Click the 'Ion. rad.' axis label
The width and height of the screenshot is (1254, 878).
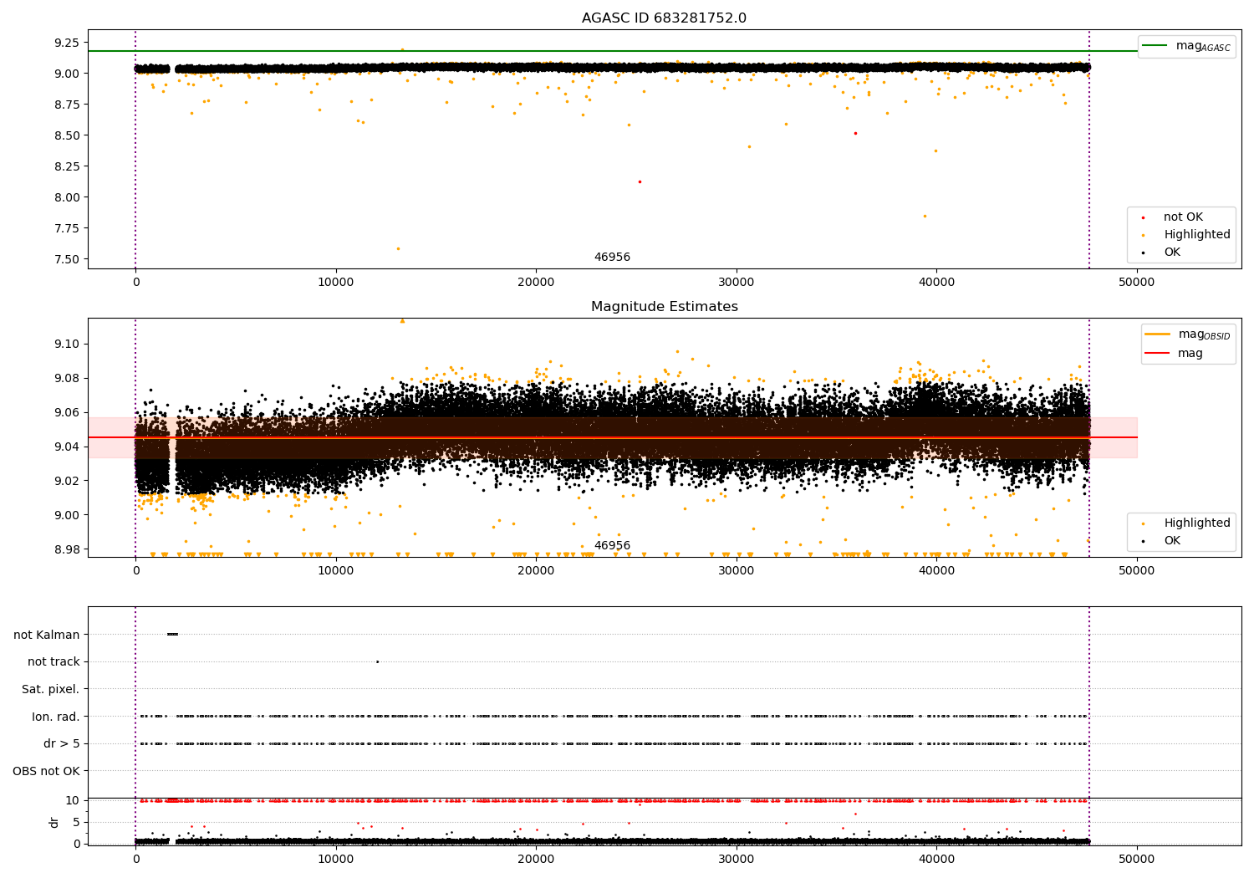point(55,717)
